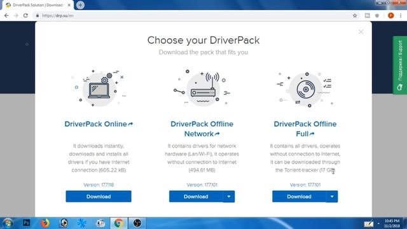Go back in Chrome browser
This screenshot has height=229, width=407.
coord(6,15)
